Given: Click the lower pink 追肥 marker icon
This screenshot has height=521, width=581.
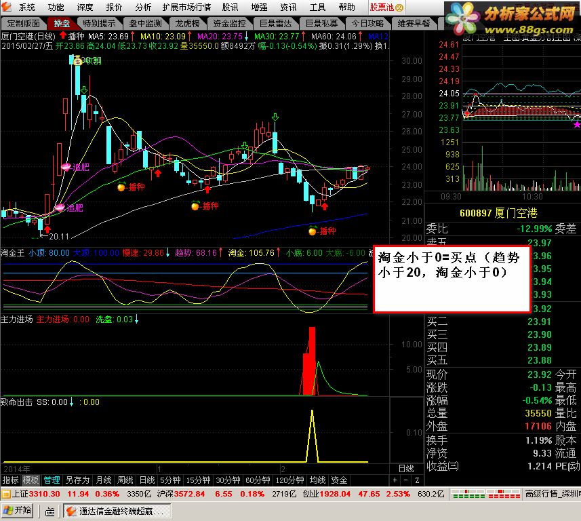Looking at the screenshot, I should tap(60, 208).
